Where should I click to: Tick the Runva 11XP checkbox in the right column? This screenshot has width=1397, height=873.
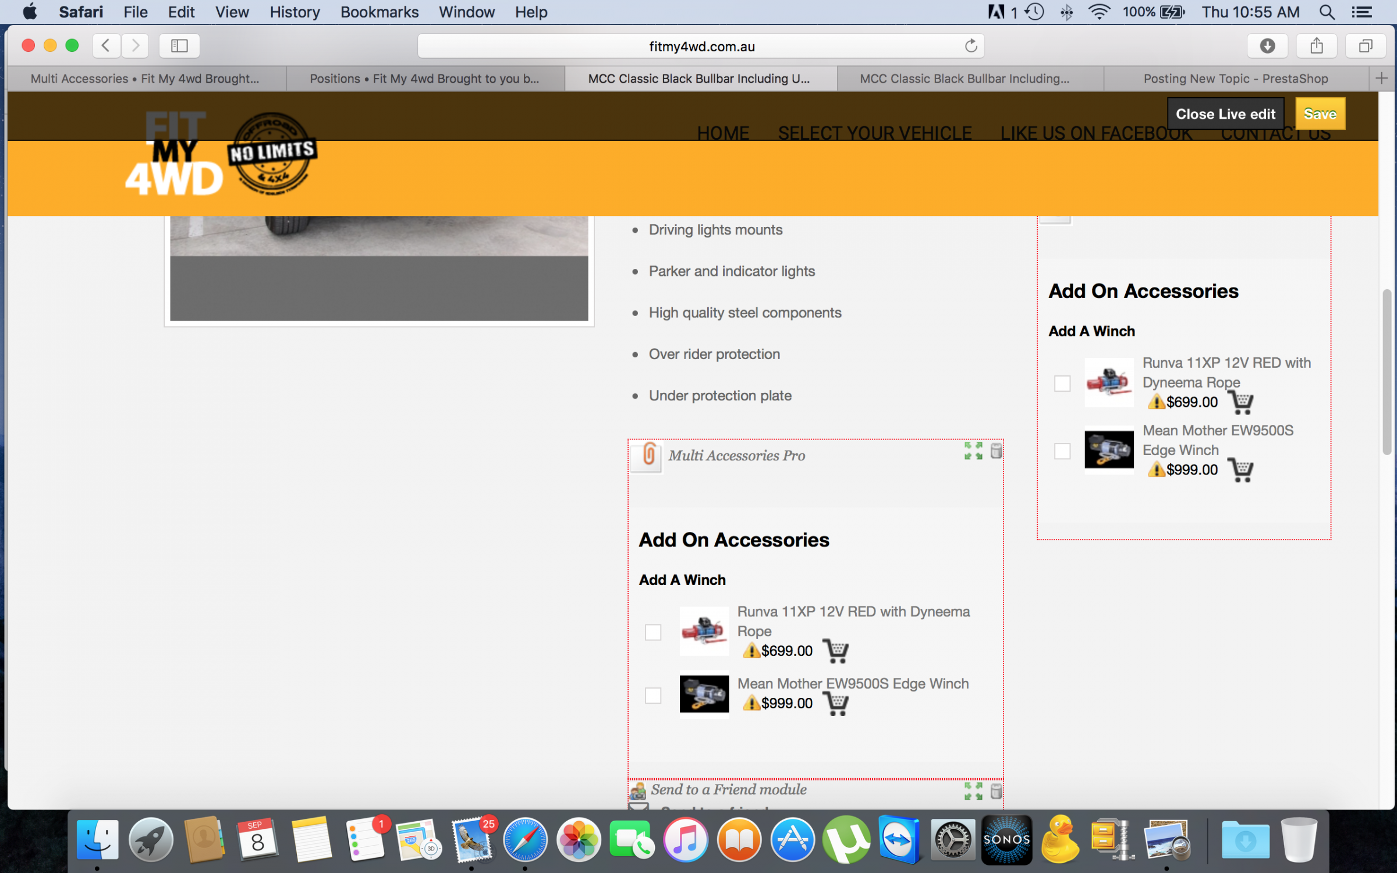[x=1062, y=384]
